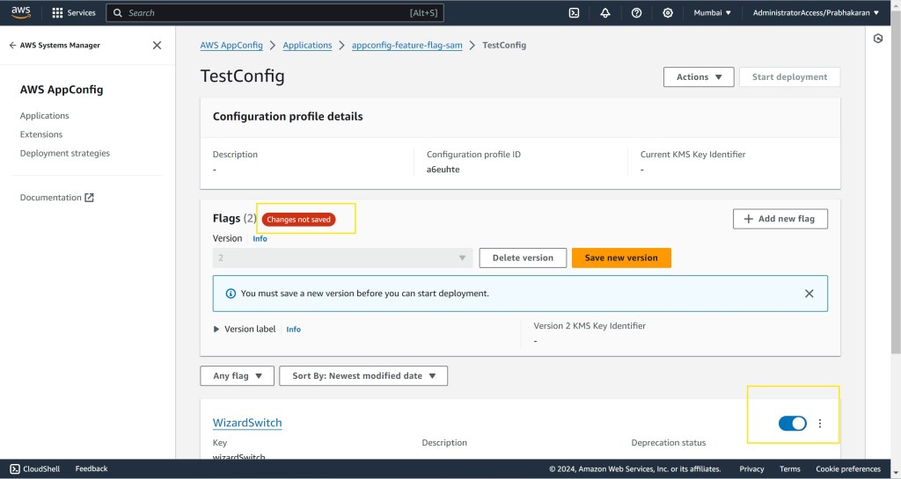
Task: Toggle the WizardSwitch flag off
Action: tap(792, 424)
